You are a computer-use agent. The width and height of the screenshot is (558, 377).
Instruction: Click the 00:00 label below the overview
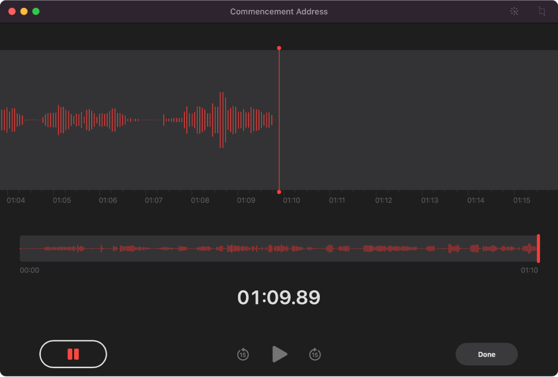pos(30,270)
